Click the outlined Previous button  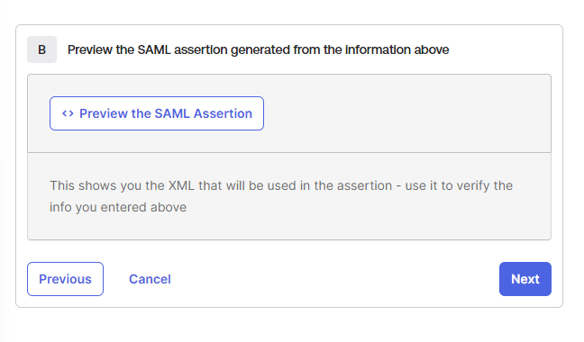65,279
